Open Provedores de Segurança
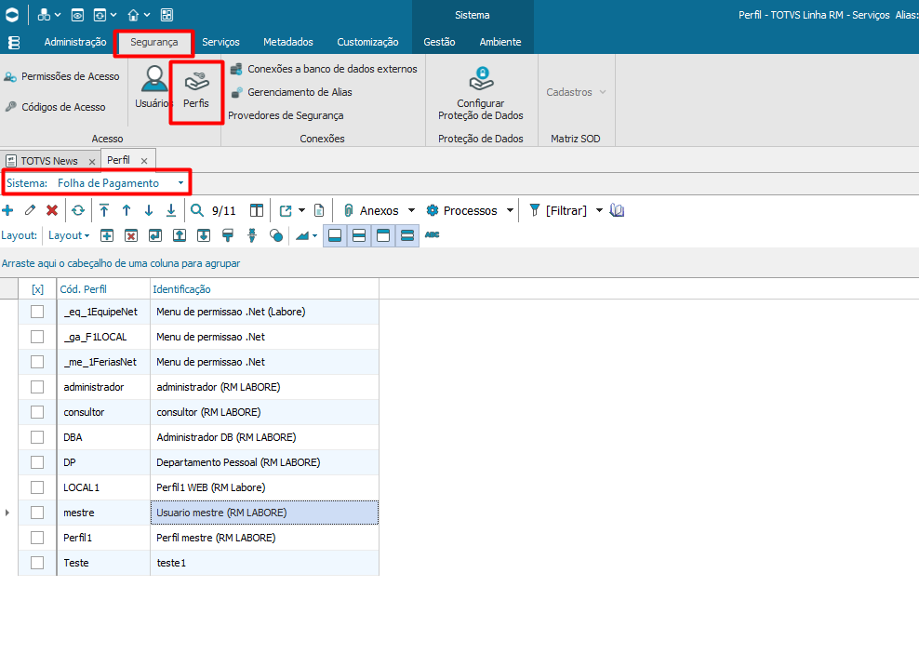The image size is (919, 653). coord(286,115)
